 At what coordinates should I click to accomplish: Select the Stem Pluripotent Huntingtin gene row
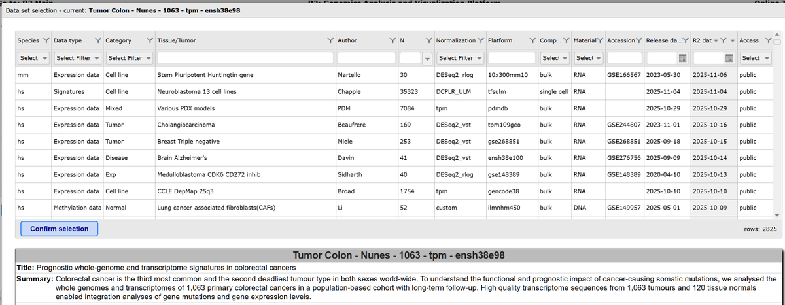tap(394, 75)
